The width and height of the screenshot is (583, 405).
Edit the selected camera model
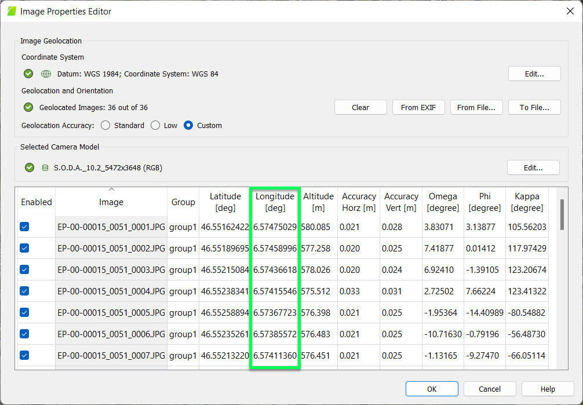coord(533,167)
